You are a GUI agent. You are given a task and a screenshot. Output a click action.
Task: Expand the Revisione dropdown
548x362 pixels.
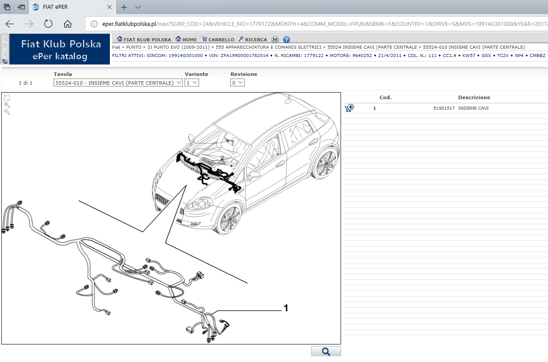click(x=237, y=82)
